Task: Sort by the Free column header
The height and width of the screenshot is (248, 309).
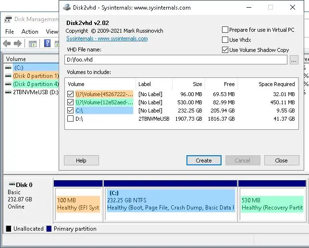Action: click(222, 84)
